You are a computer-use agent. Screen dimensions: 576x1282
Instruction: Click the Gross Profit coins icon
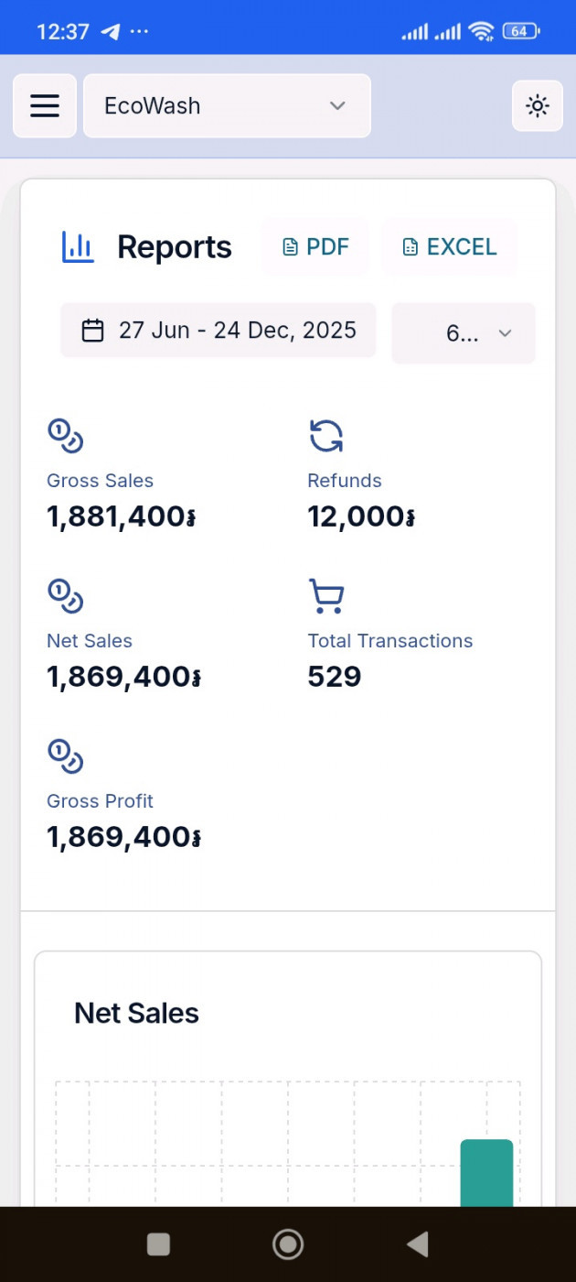(66, 756)
